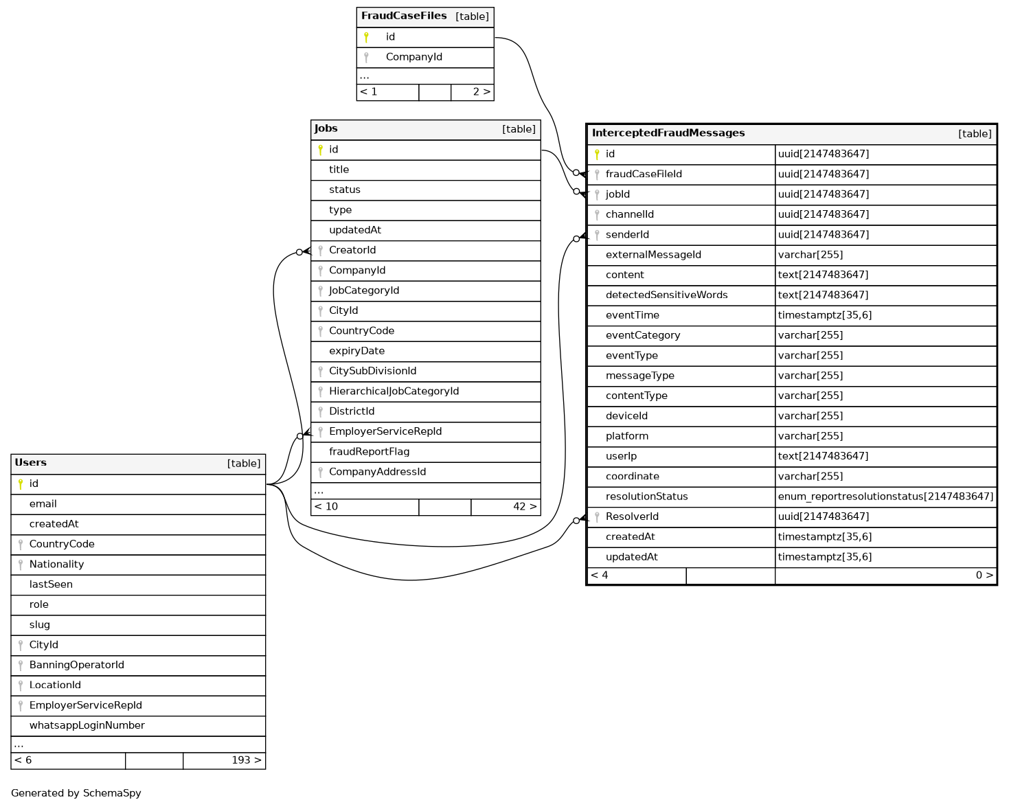Click the foreign key icon beside fraudCaseFileId

click(x=597, y=174)
